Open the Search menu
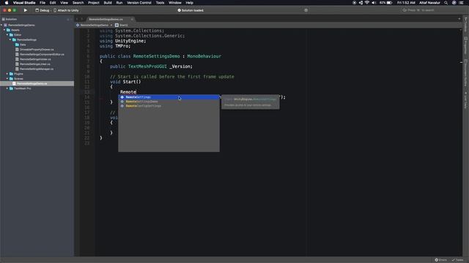The height and width of the screenshot is (263, 469). pyautogui.click(x=78, y=3)
